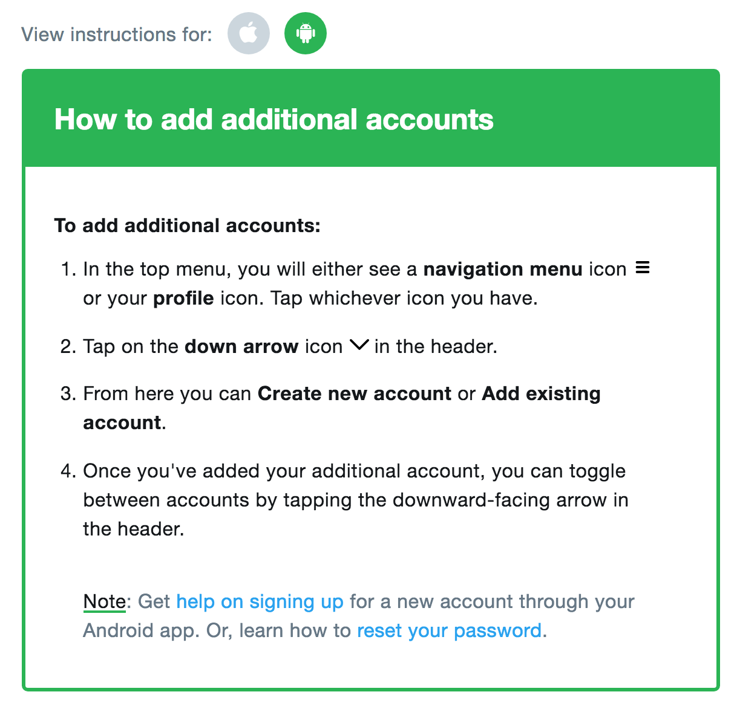
Task: Click the 'How to add additional accounts' heading
Action: coord(274,119)
